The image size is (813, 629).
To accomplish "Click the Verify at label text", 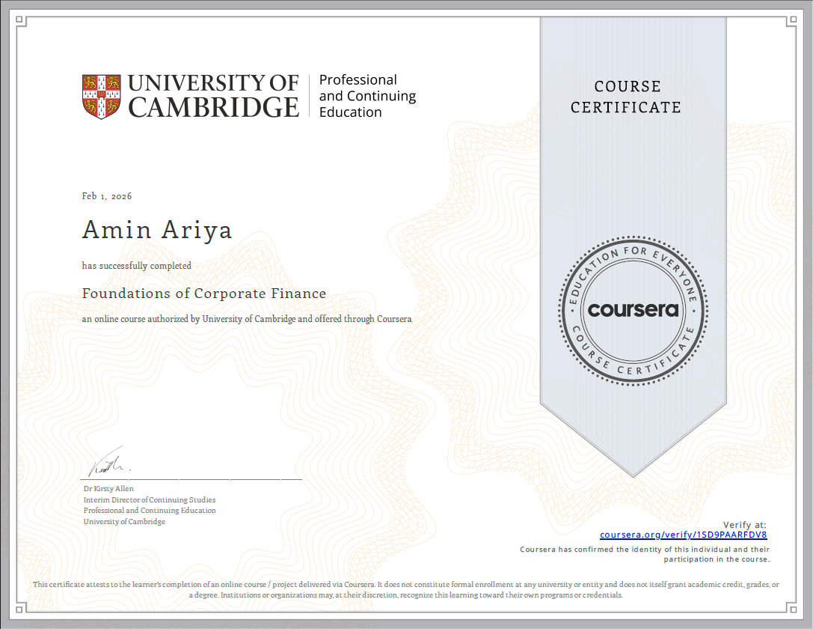I will click(x=743, y=524).
